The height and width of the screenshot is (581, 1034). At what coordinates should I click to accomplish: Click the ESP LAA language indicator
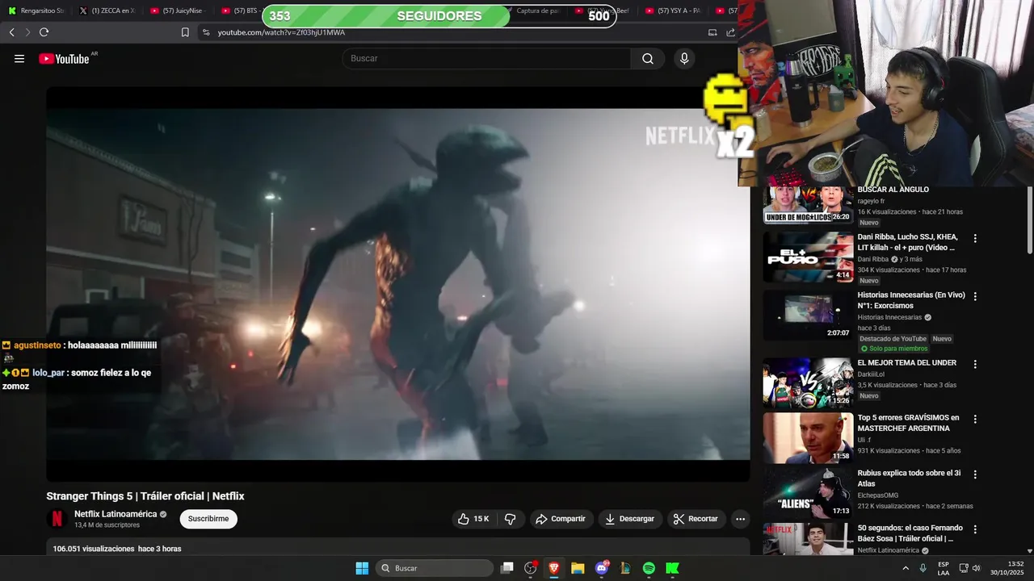(944, 568)
